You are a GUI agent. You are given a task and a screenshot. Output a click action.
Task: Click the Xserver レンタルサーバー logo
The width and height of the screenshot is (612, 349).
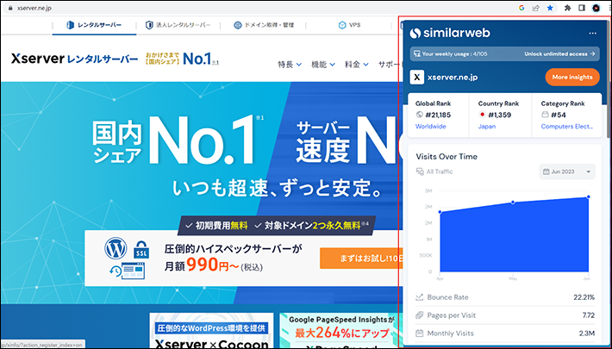[x=74, y=59]
